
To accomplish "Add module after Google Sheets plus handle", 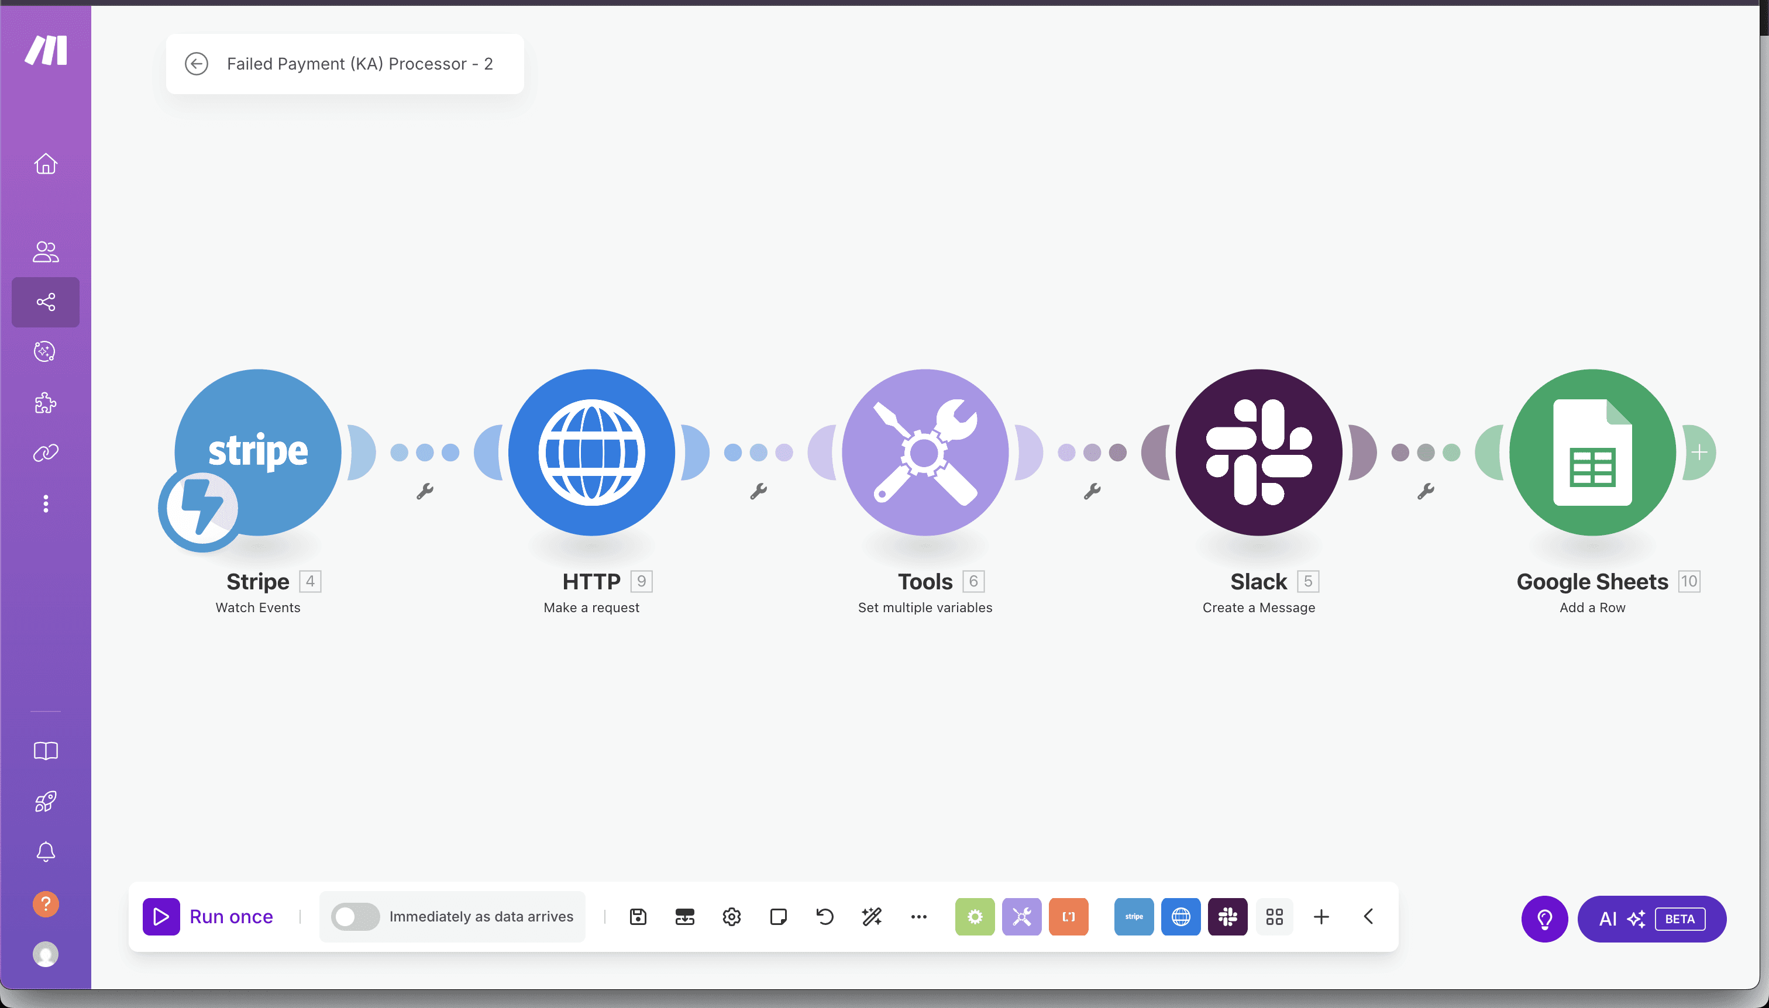I will (x=1699, y=452).
